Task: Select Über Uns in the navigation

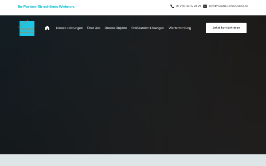Action: click(94, 28)
